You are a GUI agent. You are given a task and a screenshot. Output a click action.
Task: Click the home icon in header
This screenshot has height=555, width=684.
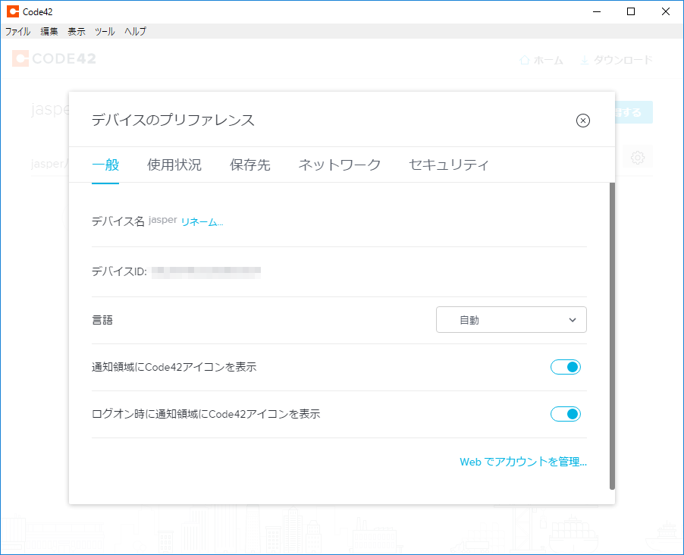tap(525, 60)
